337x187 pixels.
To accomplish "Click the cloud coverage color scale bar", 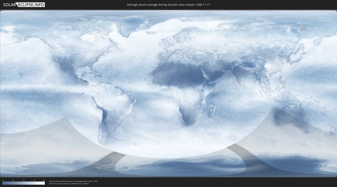I will pos(23,183).
